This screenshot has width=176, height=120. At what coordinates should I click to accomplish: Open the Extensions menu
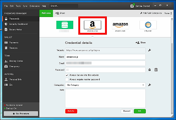point(35,6)
